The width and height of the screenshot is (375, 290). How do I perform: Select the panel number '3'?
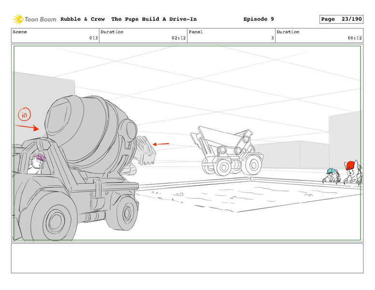tap(272, 38)
